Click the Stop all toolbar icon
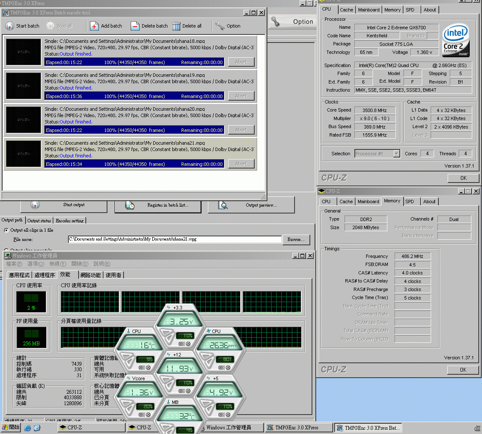482x434 pixels. 50,26
